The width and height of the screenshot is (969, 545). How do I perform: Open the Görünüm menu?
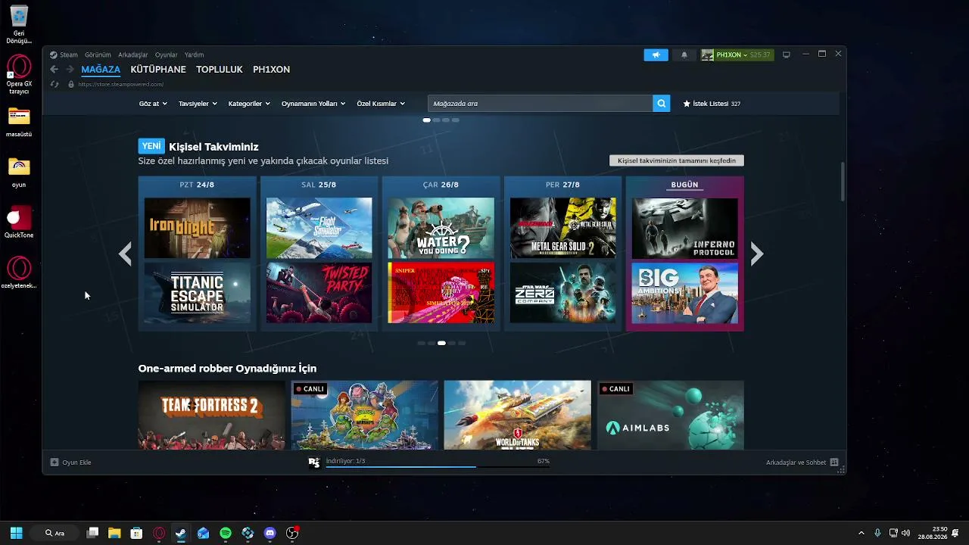(98, 54)
